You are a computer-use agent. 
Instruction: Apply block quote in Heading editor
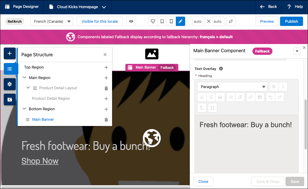point(220,97)
